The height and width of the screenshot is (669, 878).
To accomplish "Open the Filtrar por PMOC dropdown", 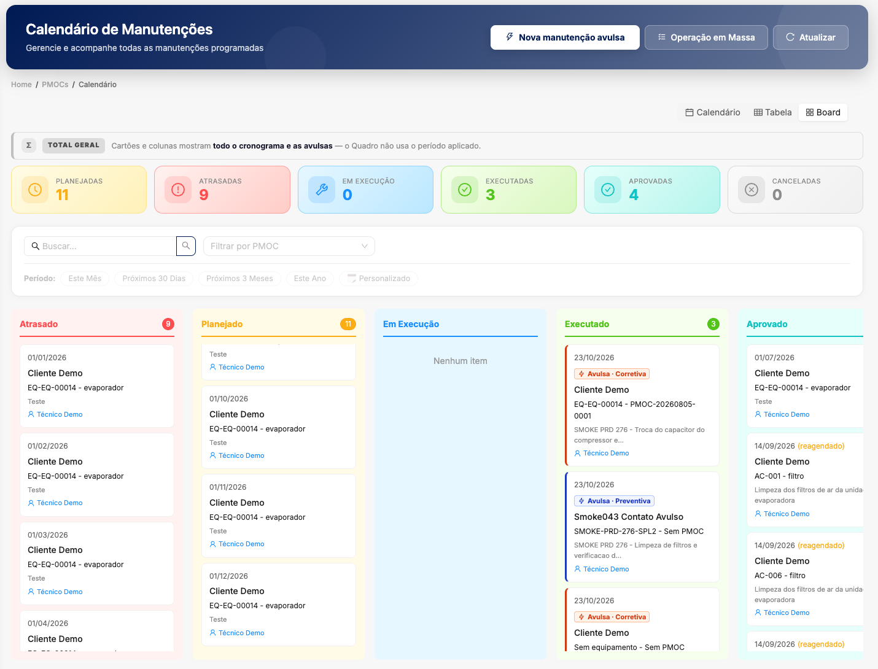I will 289,246.
